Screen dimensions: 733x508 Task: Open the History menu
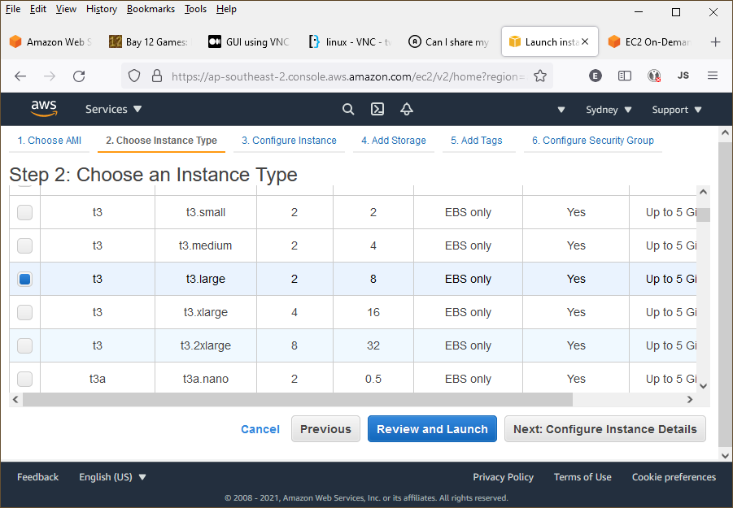(x=102, y=9)
